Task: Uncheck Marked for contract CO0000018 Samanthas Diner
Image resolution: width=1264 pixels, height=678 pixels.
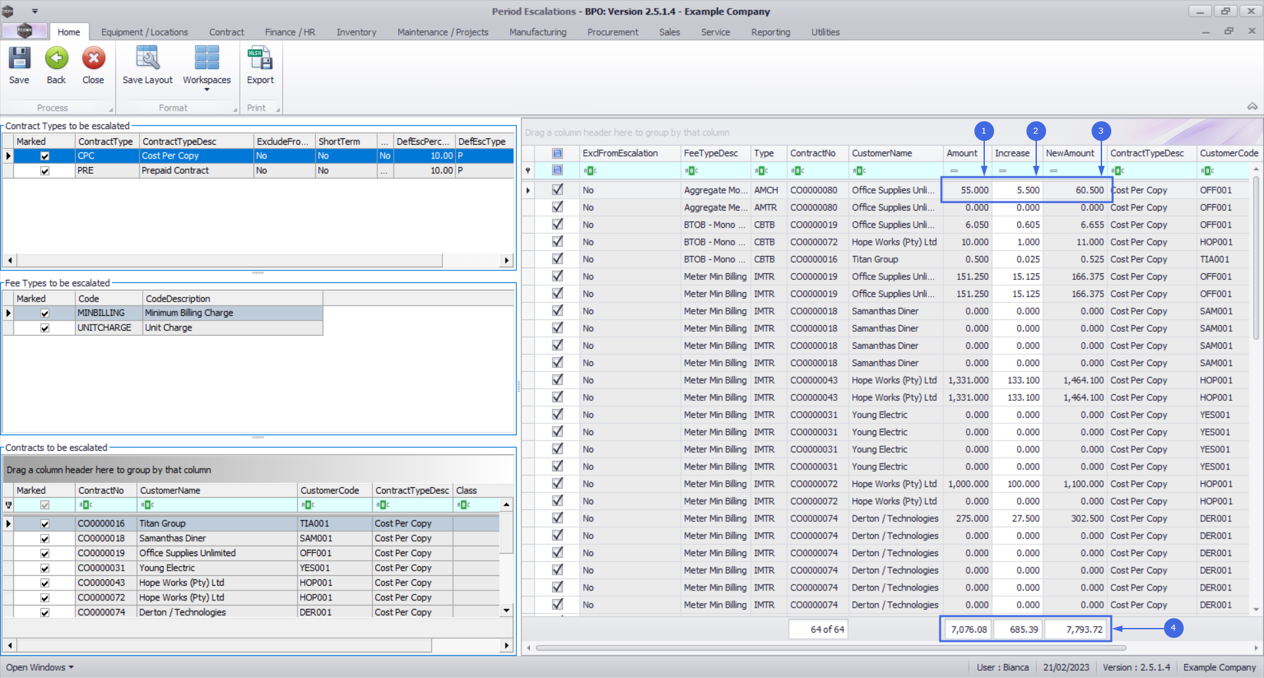Action: click(x=45, y=538)
